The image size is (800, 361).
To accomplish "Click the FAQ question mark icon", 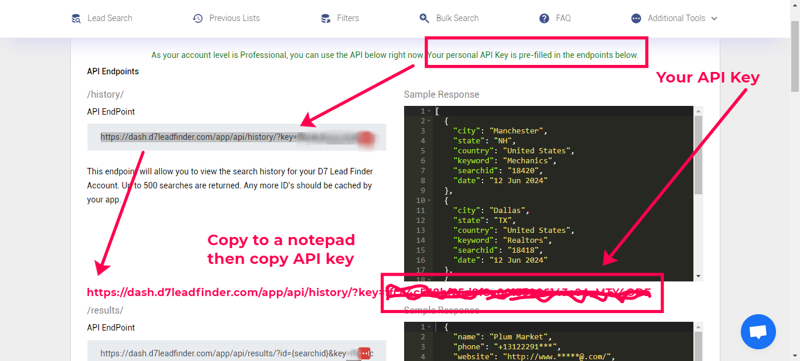I will click(x=544, y=18).
